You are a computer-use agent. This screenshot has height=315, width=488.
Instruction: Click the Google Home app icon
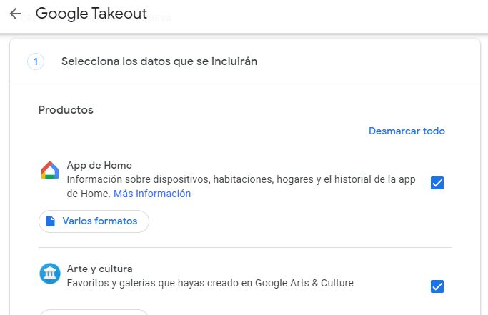[x=50, y=170]
